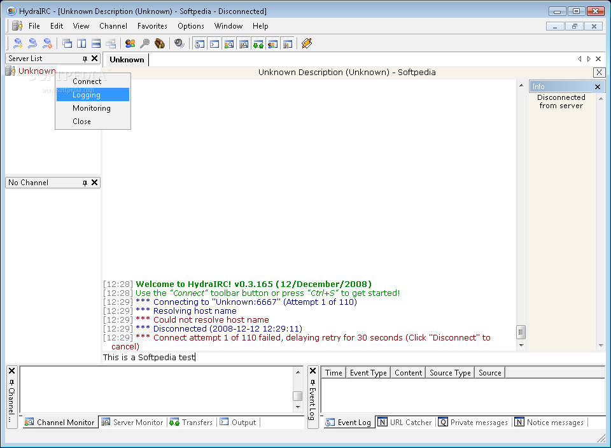Toggle Server Monitor toolbar icon
The width and height of the screenshot is (611, 448).
(x=244, y=44)
